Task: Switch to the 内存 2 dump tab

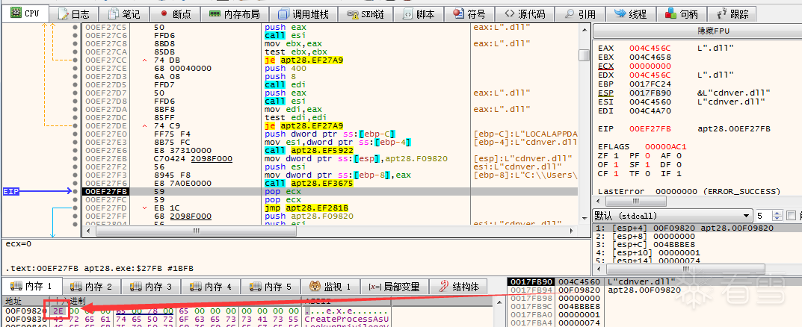Action: click(x=91, y=287)
